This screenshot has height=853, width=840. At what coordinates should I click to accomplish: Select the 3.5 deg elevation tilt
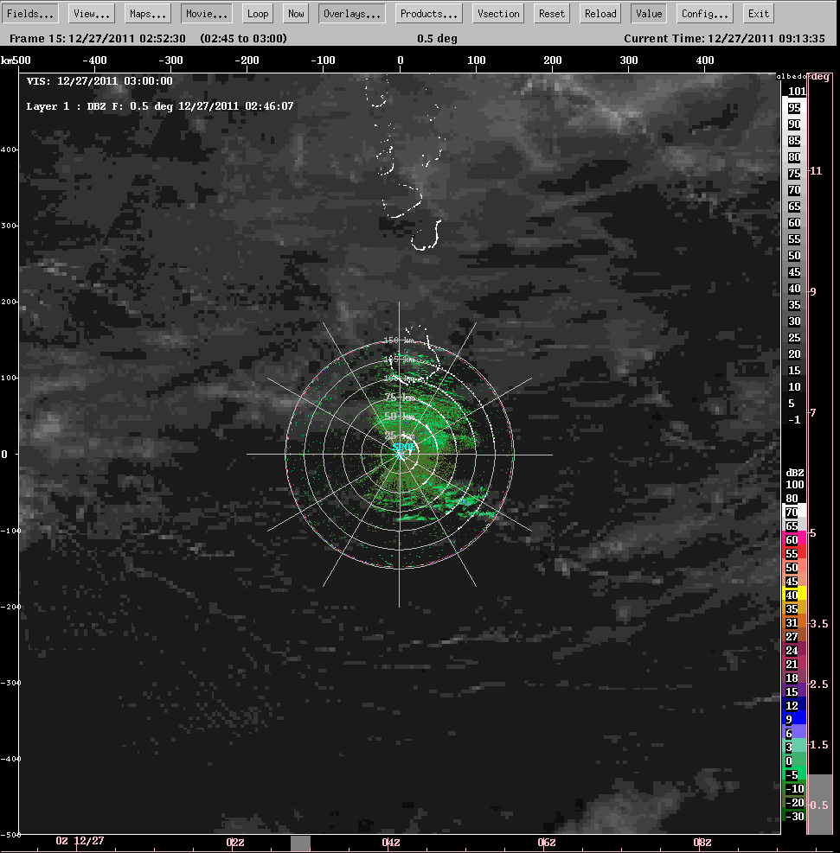pos(818,623)
